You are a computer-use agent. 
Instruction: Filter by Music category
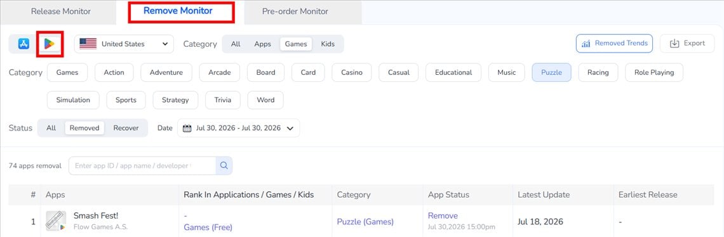[x=507, y=72]
